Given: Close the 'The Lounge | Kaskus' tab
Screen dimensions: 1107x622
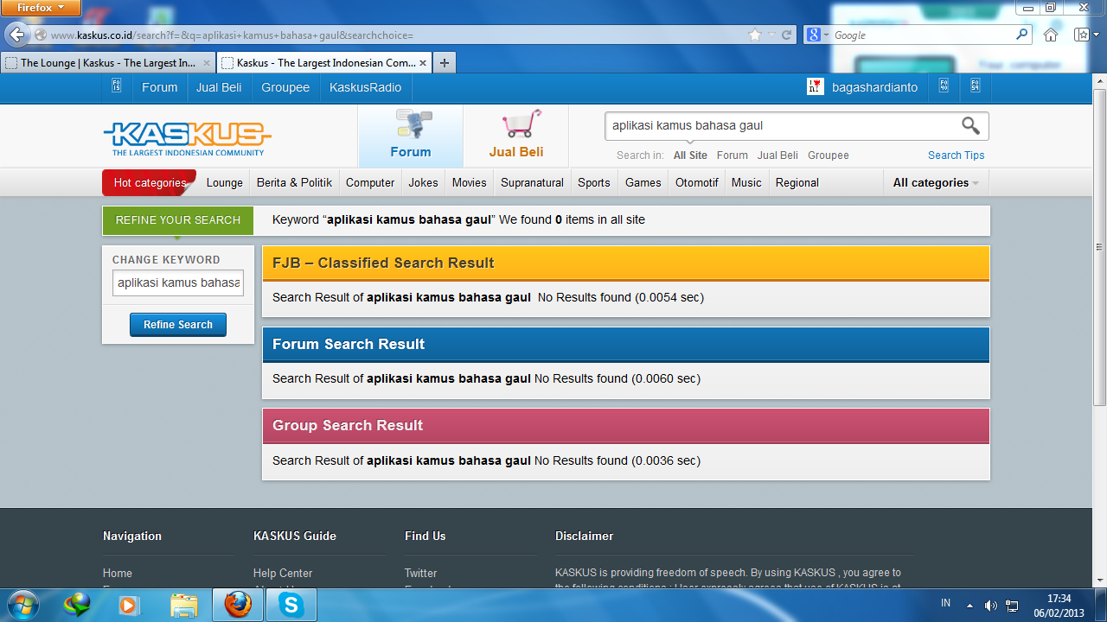Looking at the screenshot, I should (x=206, y=63).
